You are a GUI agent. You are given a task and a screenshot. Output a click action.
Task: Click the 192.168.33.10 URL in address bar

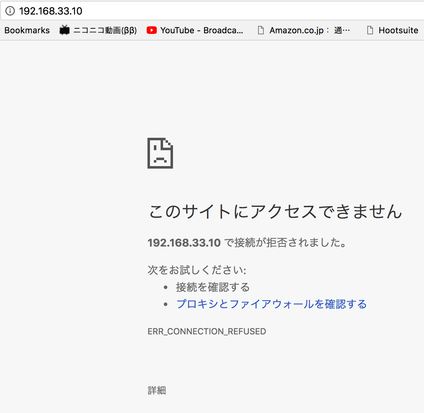(x=51, y=11)
